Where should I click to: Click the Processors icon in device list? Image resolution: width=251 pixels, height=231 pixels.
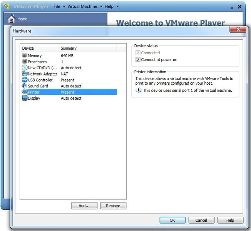tap(25, 62)
